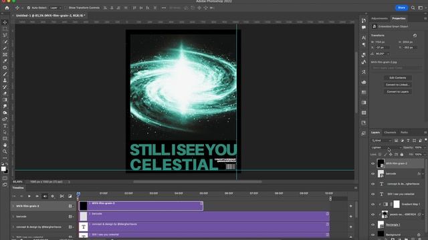Open the layer Kind filter dropdown
This screenshot has width=428, height=240.
pyautogui.click(x=381, y=141)
